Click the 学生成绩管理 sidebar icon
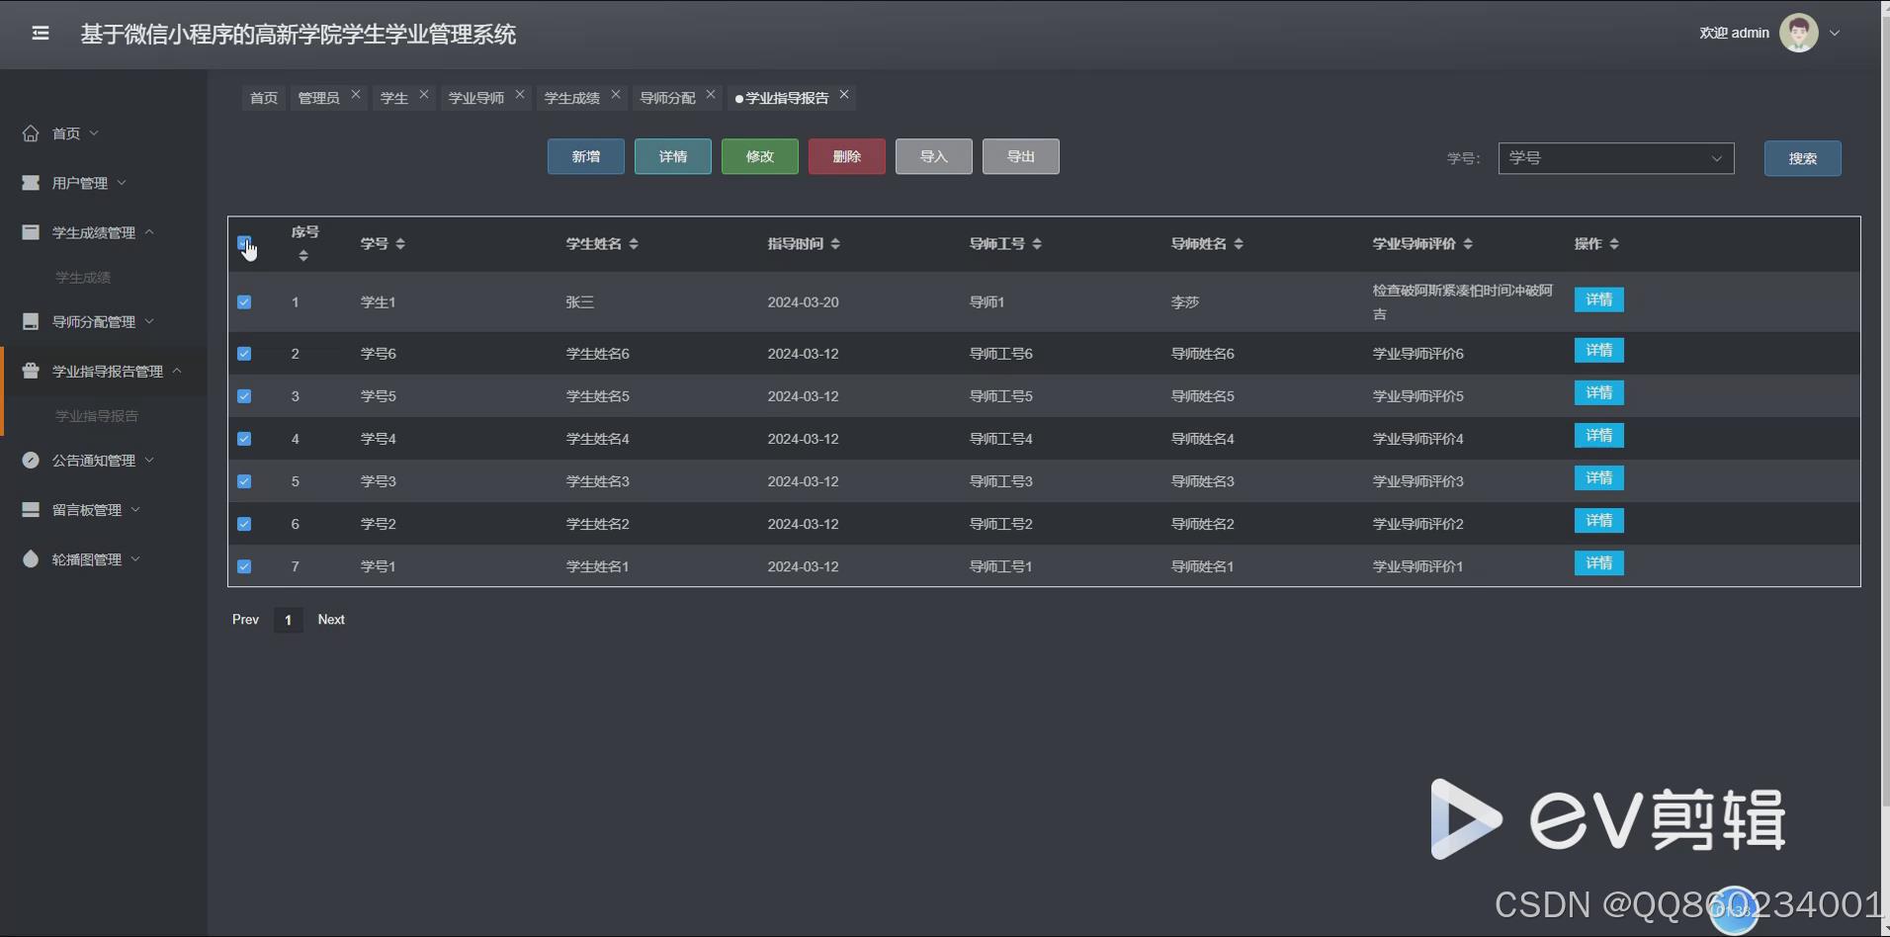Screen dimensions: 1890x937 31,232
